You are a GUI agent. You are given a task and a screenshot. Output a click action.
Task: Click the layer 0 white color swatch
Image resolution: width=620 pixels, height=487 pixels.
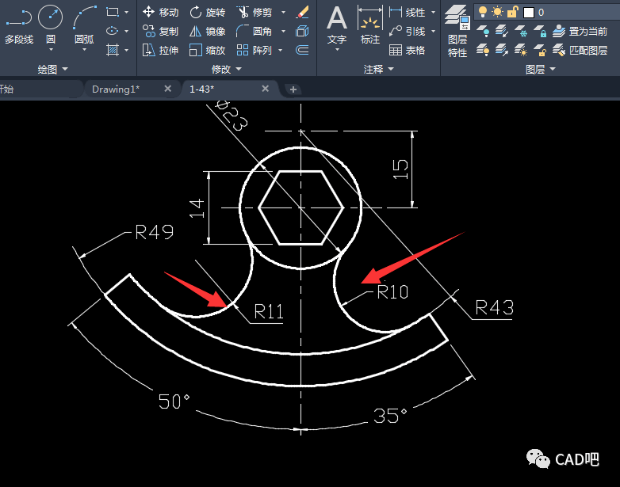click(529, 12)
